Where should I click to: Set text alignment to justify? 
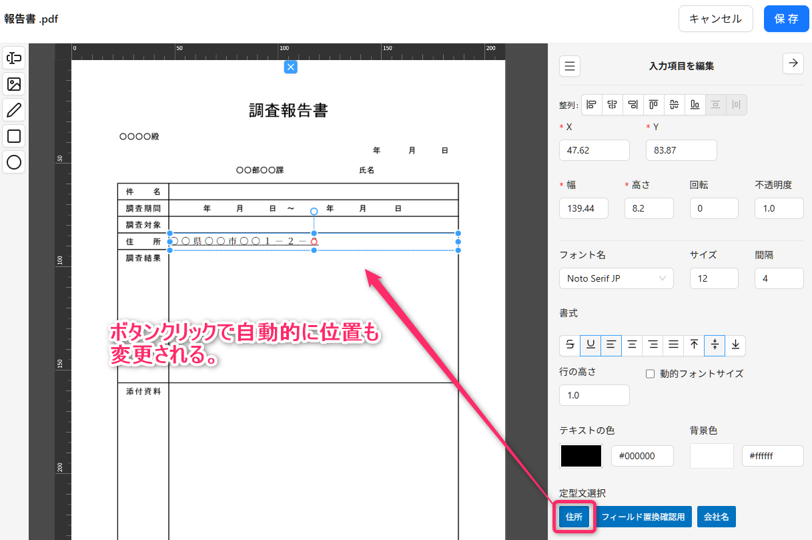[x=673, y=345]
